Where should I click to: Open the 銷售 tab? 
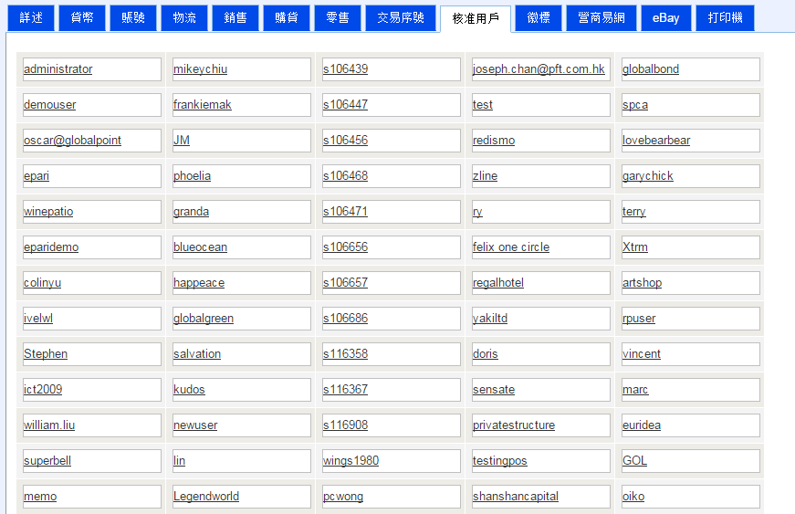click(235, 17)
